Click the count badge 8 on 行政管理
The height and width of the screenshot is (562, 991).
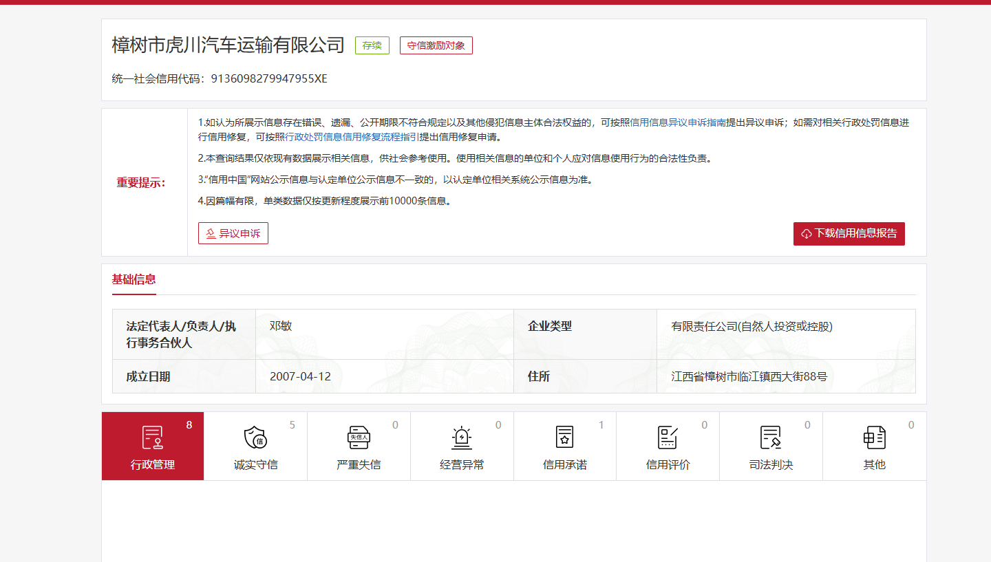pos(189,425)
